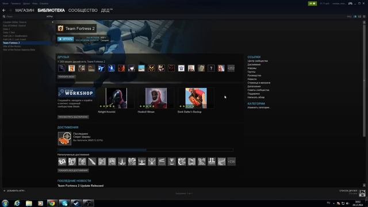Screen dimensions: 368x207
Task: Click Показать все достижения button
Action: coord(73,170)
